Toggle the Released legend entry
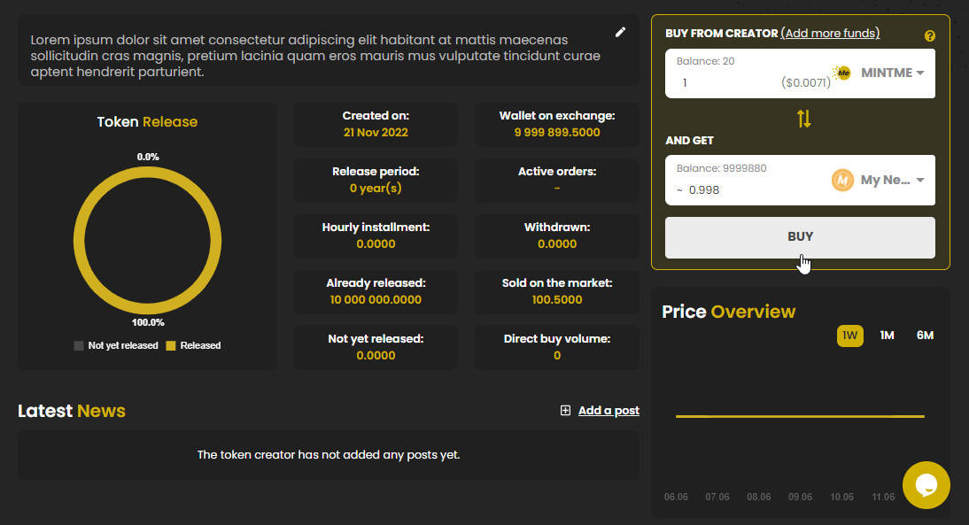The image size is (969, 525). [193, 345]
